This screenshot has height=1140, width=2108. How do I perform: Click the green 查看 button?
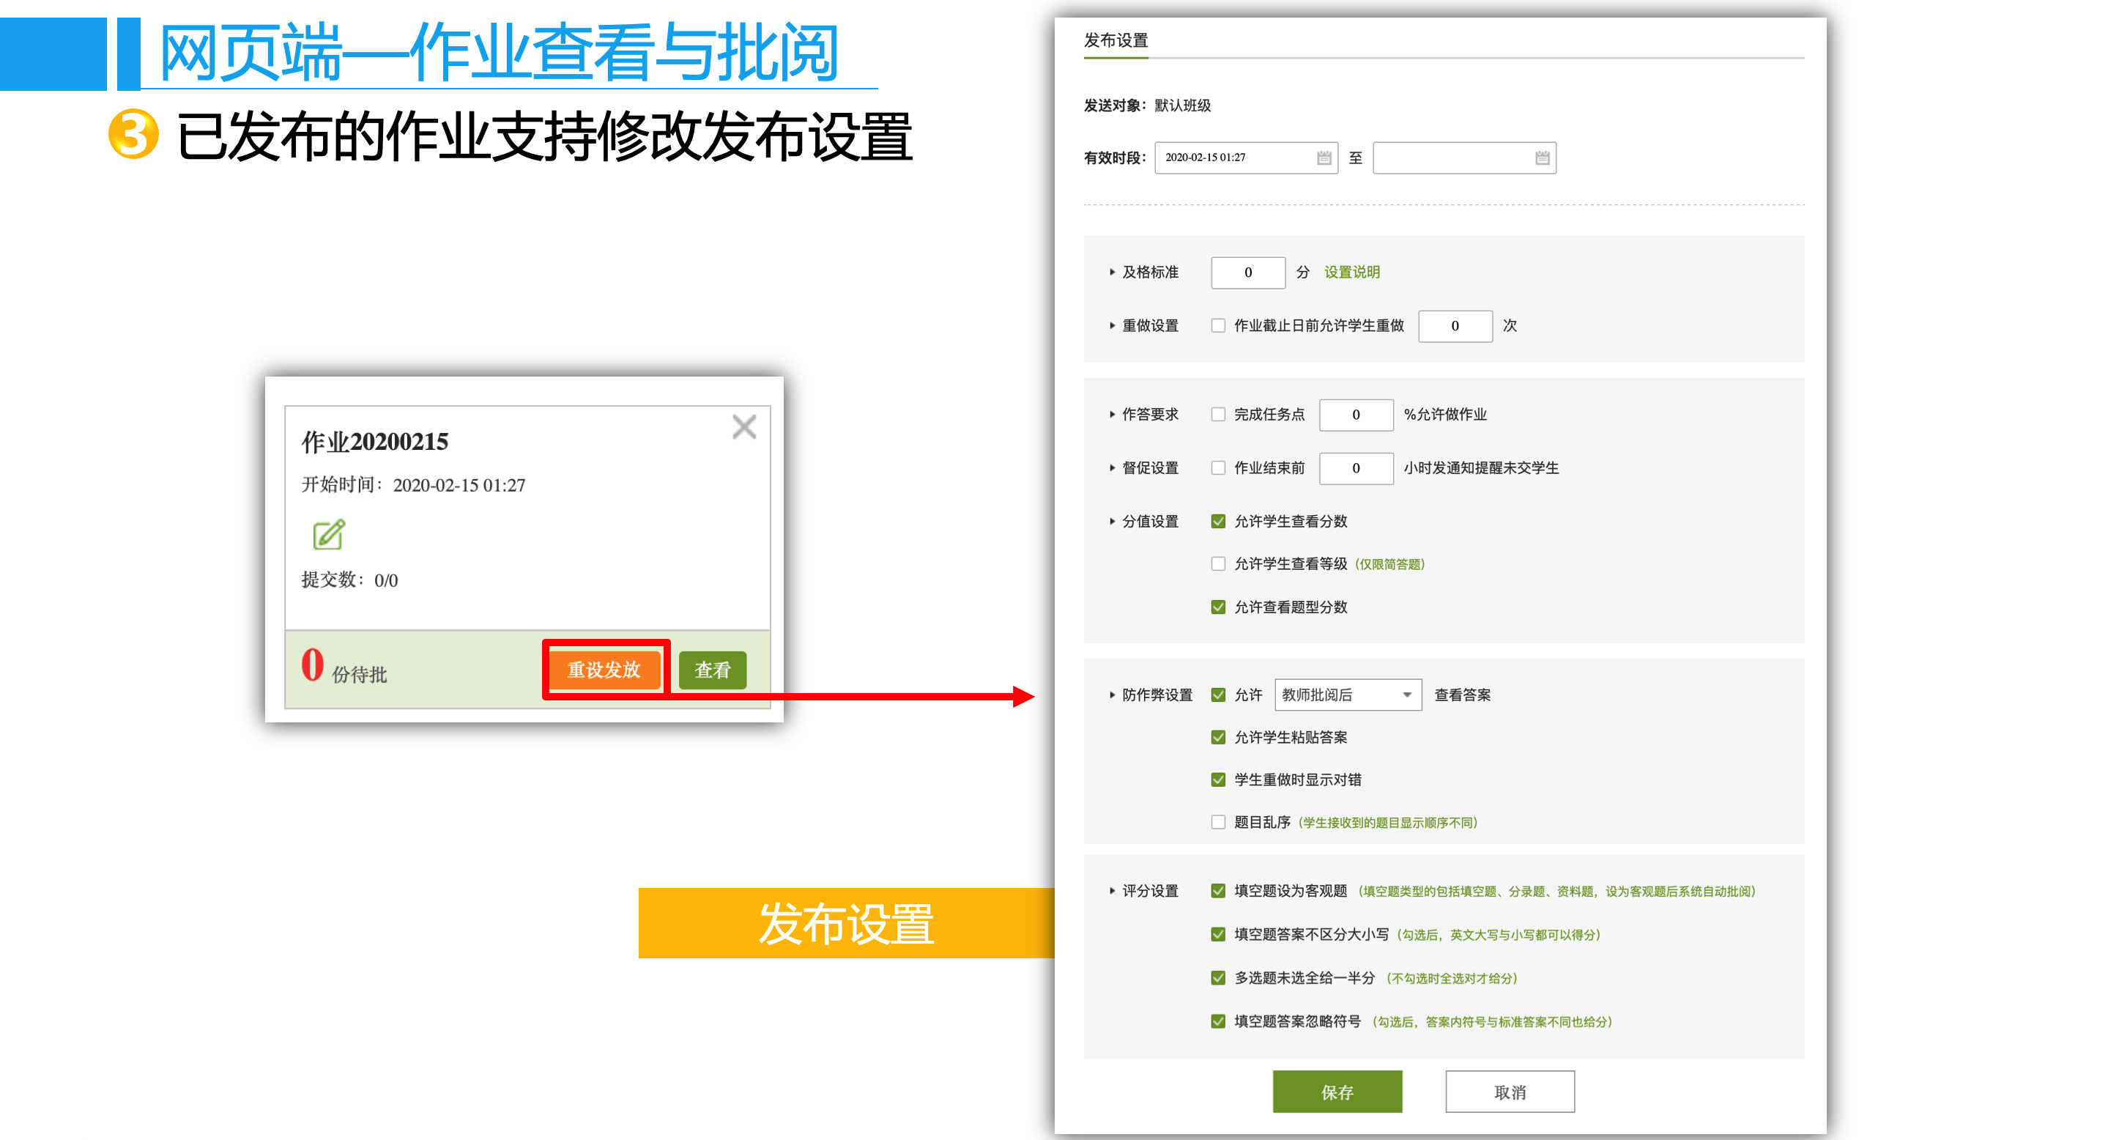[x=712, y=670]
